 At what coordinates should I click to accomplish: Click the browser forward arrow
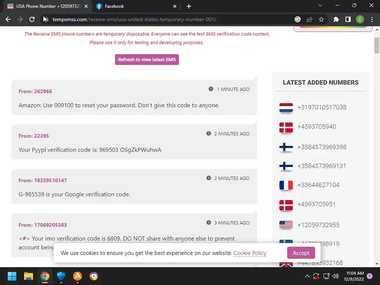20,19
